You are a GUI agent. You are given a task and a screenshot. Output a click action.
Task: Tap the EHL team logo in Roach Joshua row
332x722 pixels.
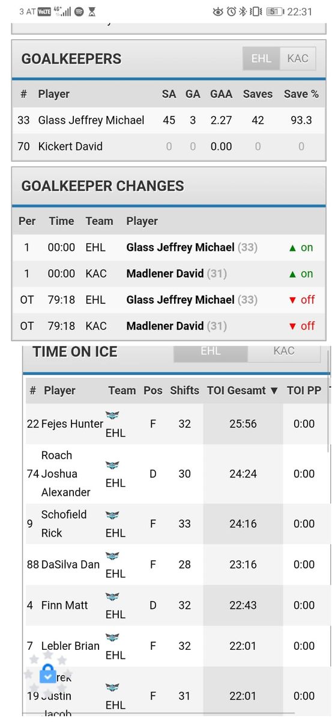[x=112, y=465]
